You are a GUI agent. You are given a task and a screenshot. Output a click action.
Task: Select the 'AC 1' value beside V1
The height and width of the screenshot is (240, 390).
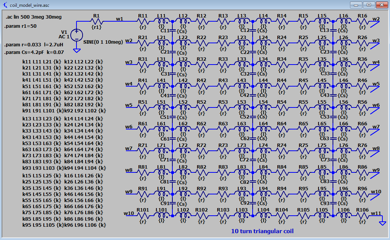coord(64,37)
